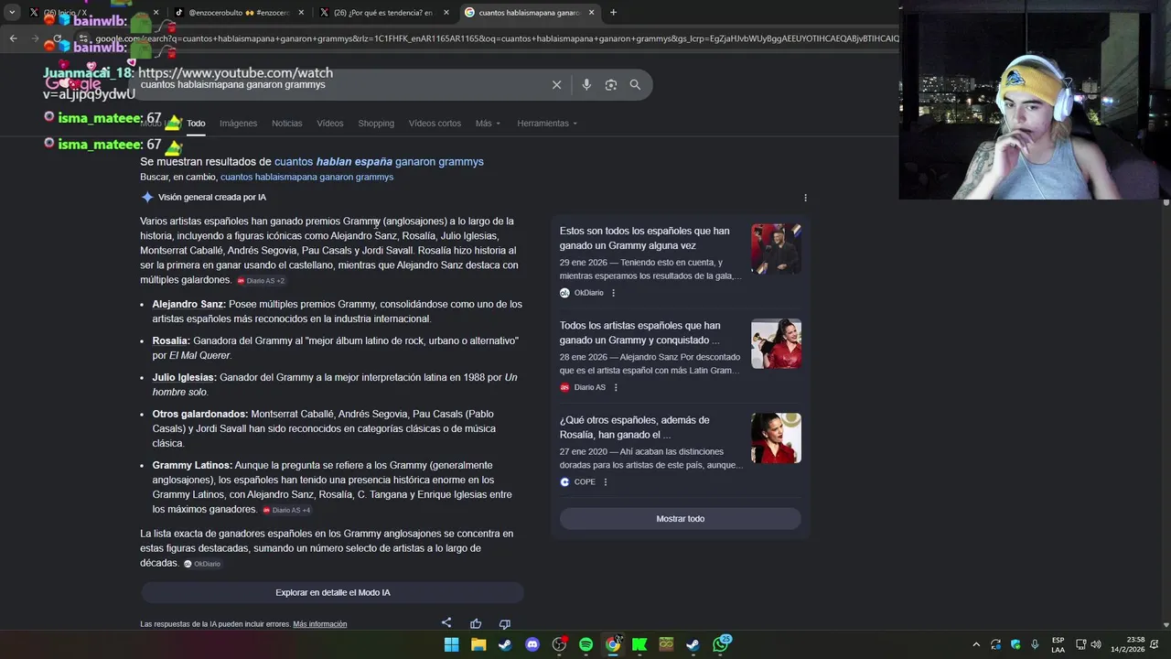Close the cuantos hablaismapana Google tab

click(592, 13)
